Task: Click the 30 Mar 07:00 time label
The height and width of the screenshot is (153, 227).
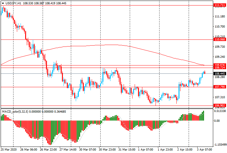Action: pyautogui.click(x=88, y=150)
